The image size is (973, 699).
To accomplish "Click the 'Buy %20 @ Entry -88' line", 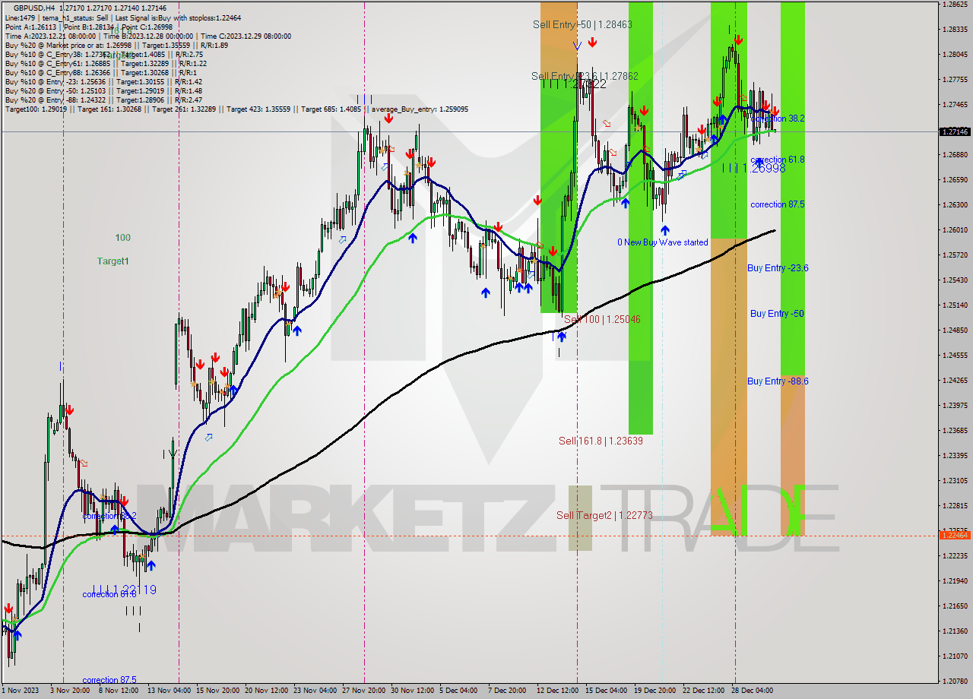I will click(x=103, y=100).
